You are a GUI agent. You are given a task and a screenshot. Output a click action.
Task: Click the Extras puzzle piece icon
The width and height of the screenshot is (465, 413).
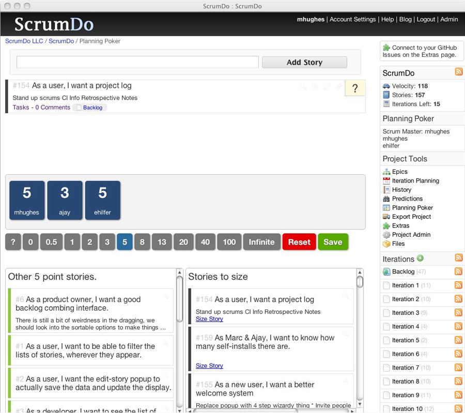pyautogui.click(x=386, y=226)
